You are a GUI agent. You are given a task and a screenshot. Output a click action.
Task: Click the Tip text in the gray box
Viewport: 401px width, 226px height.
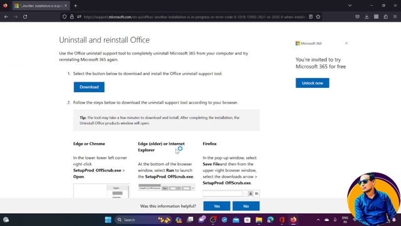(x=160, y=121)
